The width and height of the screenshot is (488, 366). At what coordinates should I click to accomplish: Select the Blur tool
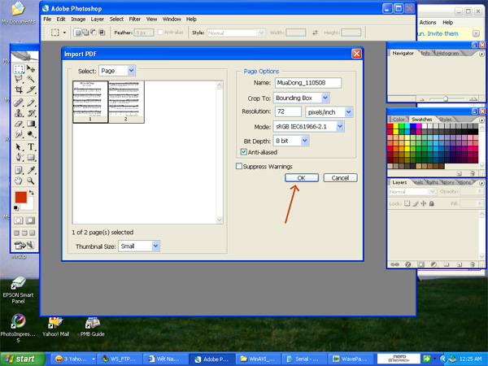point(19,134)
